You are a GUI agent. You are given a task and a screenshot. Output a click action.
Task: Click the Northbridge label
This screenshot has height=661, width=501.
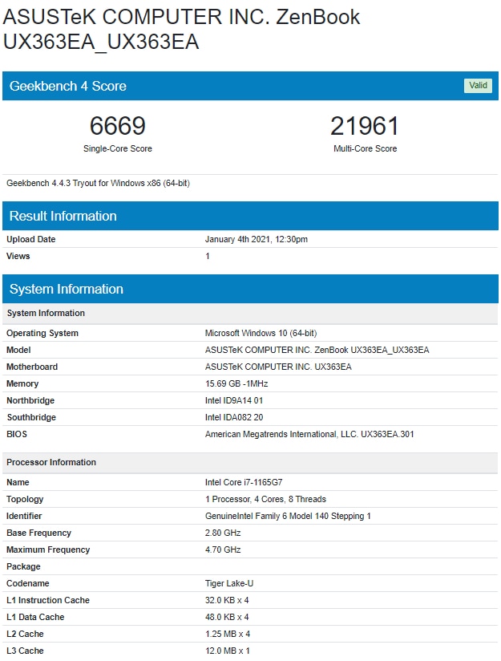coord(30,400)
